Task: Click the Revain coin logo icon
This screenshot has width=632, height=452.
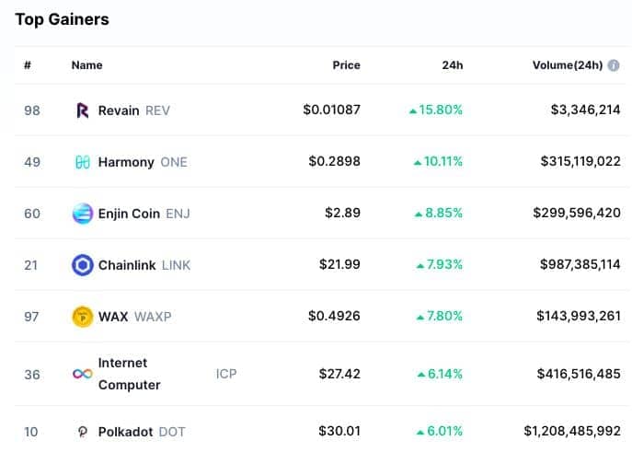Action: pyautogui.click(x=83, y=110)
